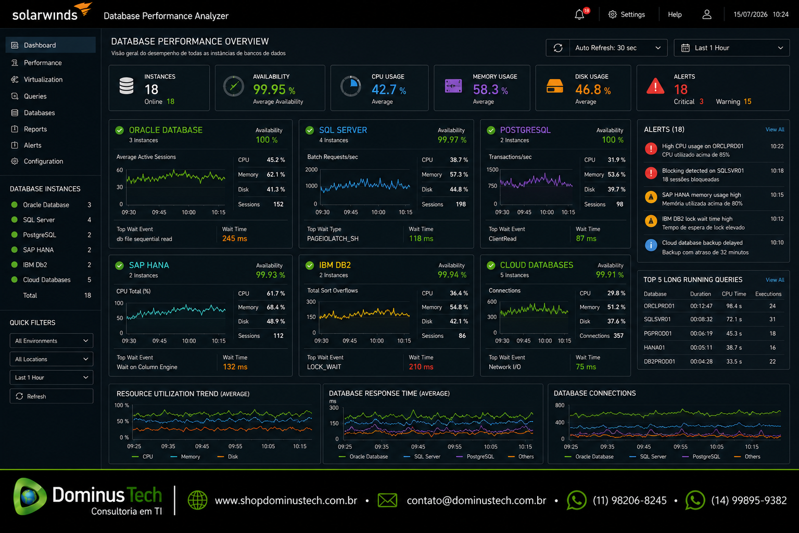Click SQL Server green status check icon
Screen dimensions: 799x533
(310, 130)
